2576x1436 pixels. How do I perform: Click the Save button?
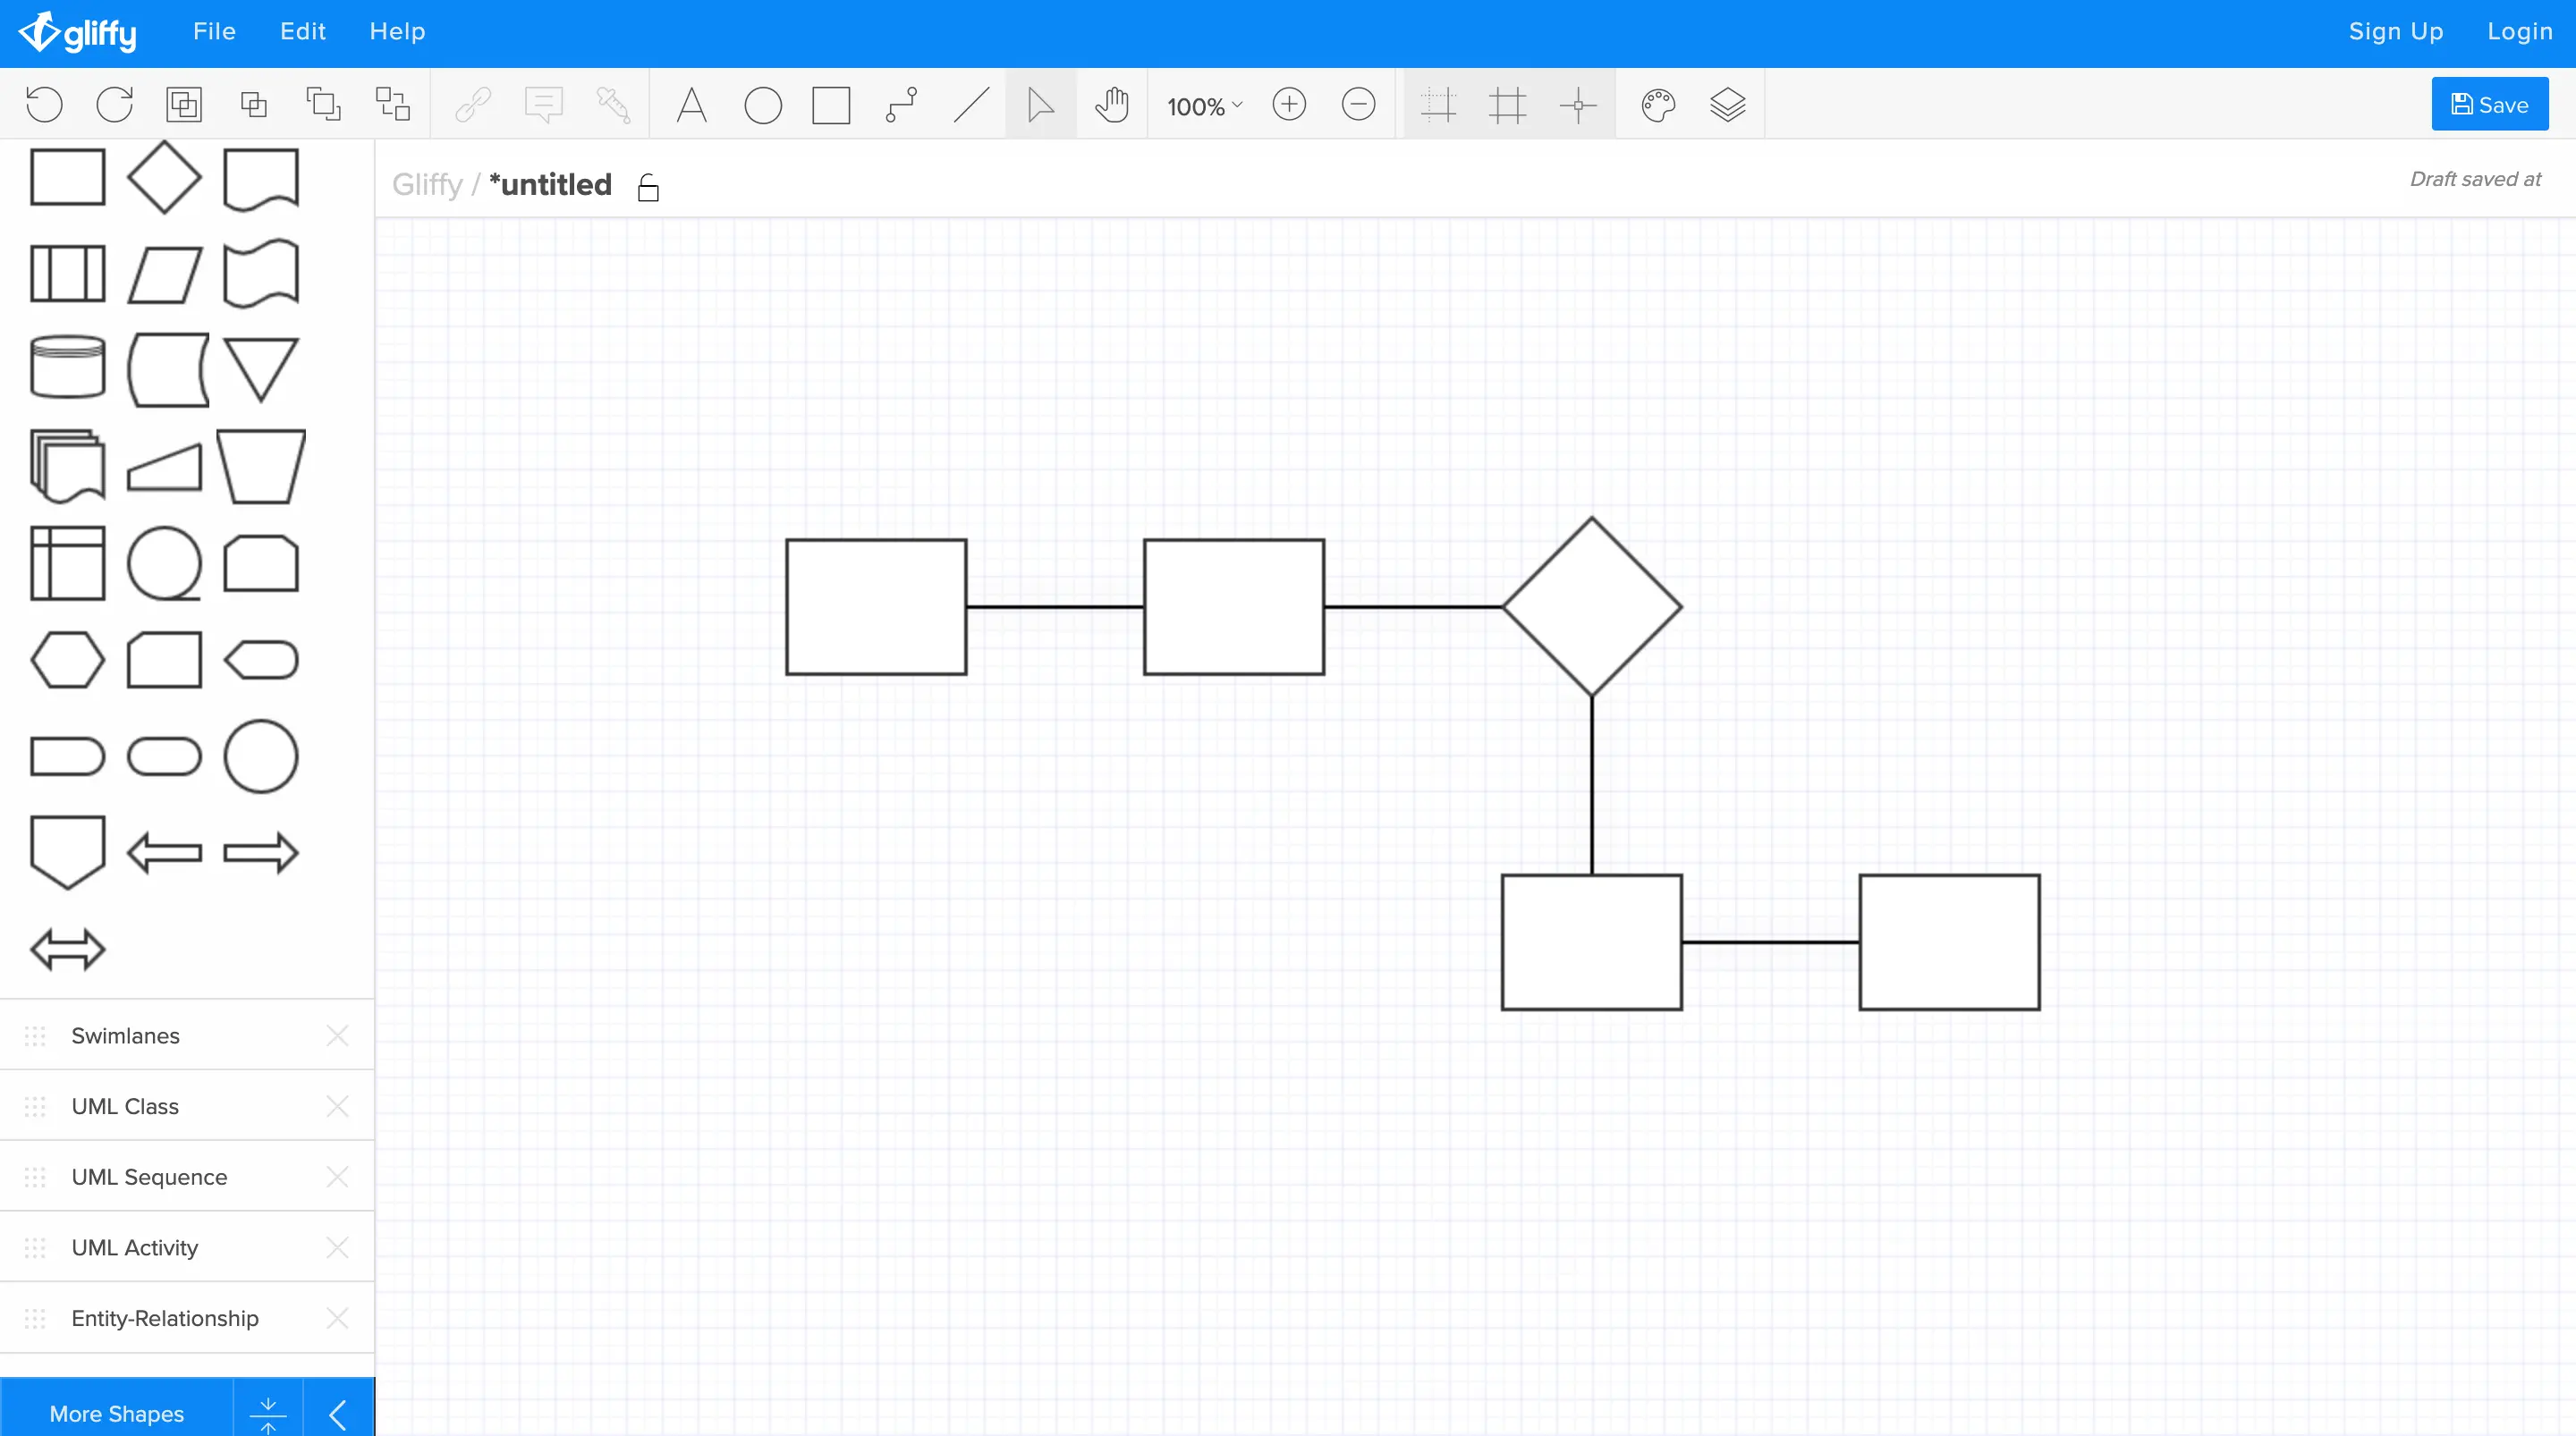[x=2490, y=104]
